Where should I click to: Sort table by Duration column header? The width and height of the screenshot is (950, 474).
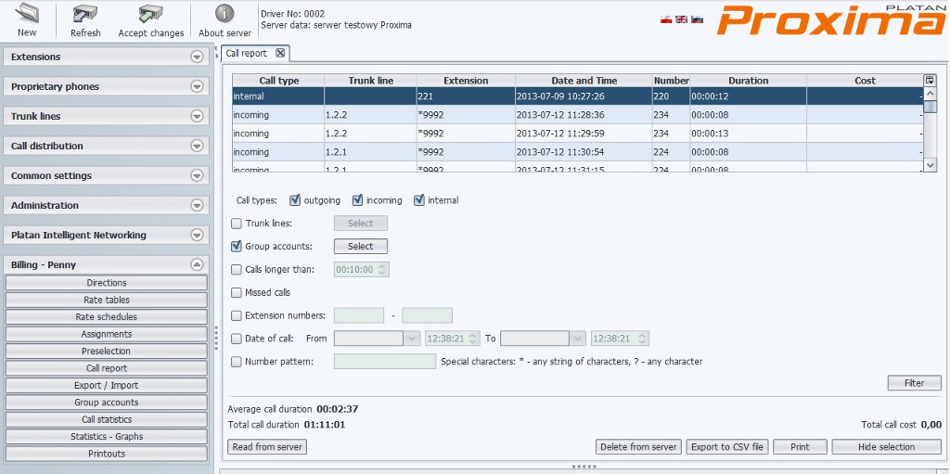tap(749, 81)
